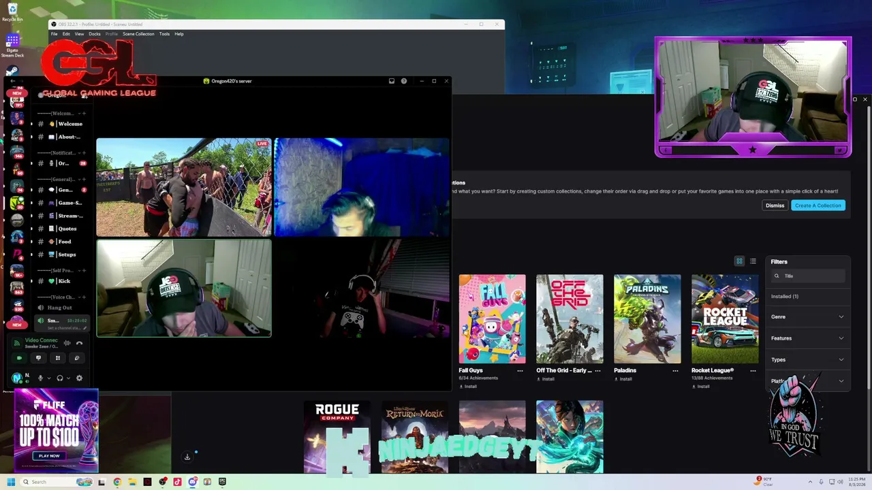This screenshot has width=872, height=490.
Task: Open the Stream channel in Discord
Action: (x=62, y=216)
